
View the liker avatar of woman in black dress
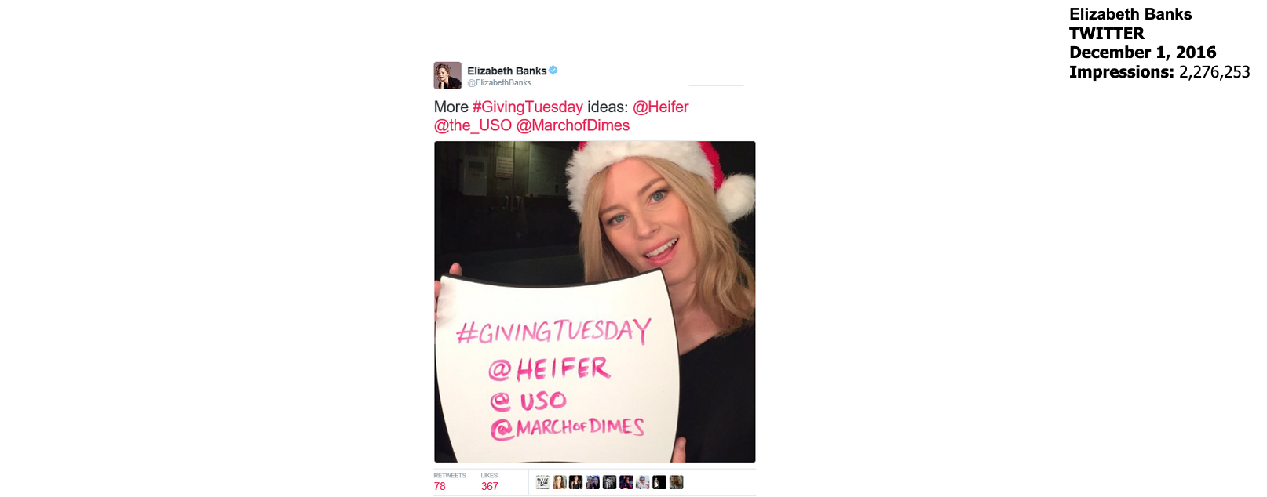click(x=575, y=482)
